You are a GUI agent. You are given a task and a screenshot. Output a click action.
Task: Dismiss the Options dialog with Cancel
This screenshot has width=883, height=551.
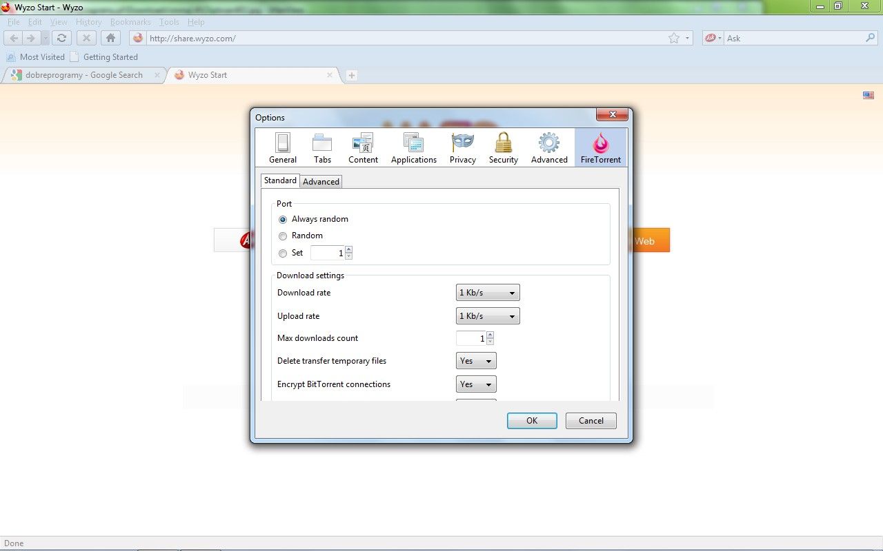[591, 421]
